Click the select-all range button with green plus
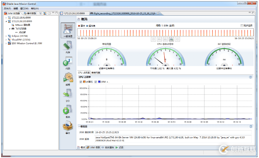The width and height of the screenshot is (259, 158). [171, 39]
